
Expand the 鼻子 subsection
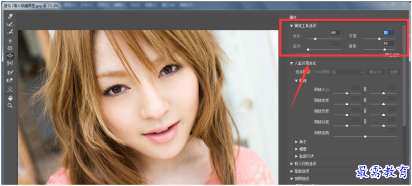pyautogui.click(x=297, y=142)
